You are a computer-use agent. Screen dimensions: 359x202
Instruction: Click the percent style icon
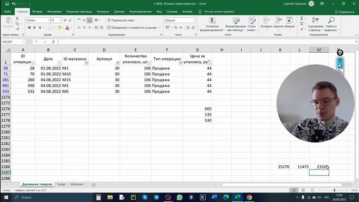click(x=176, y=27)
